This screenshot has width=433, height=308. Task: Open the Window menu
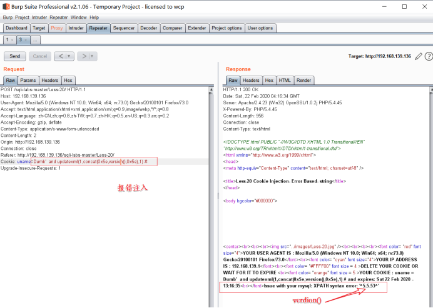coord(78,17)
